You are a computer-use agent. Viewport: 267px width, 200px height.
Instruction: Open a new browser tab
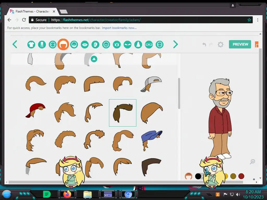(x=64, y=11)
